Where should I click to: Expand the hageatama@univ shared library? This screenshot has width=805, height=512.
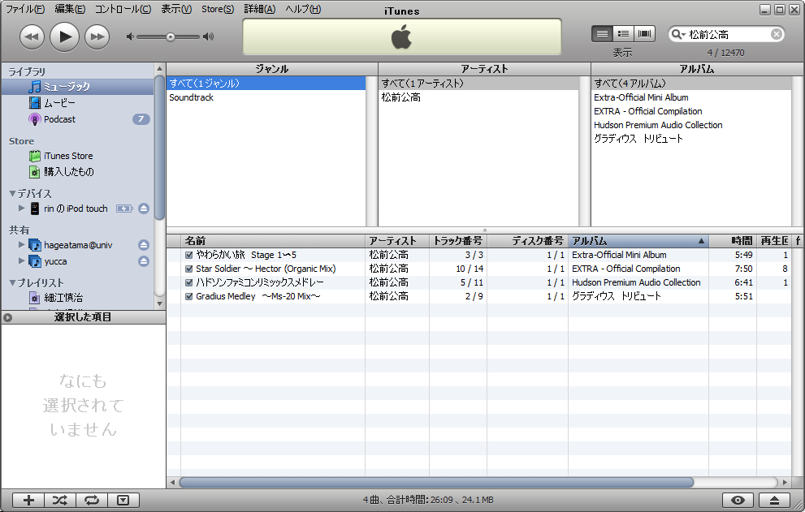[22, 245]
